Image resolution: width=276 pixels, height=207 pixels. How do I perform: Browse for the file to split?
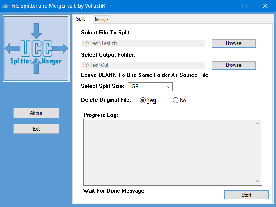[234, 43]
